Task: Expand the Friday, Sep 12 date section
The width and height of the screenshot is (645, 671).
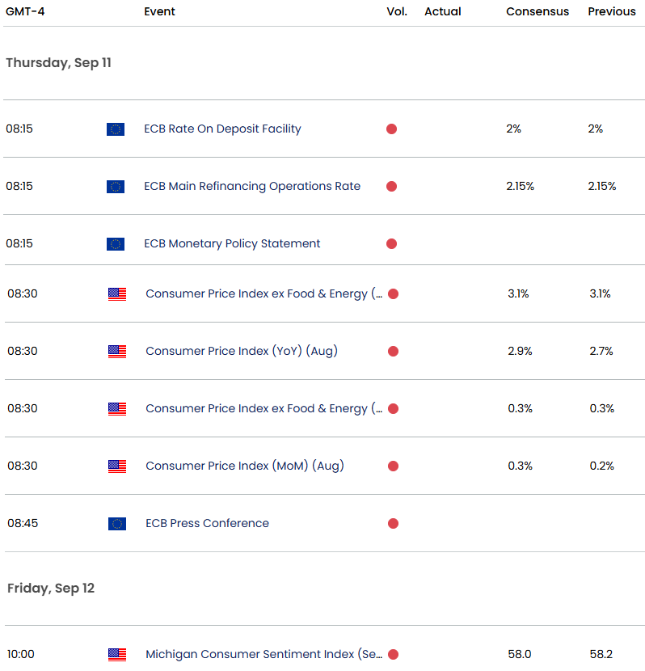Action: 51,589
